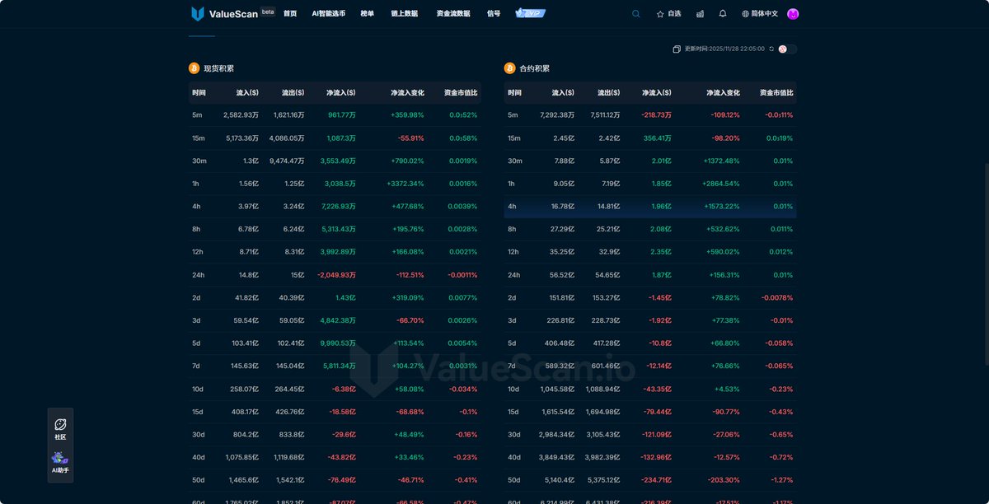Click the notification bell icon
The width and height of the screenshot is (989, 504).
(723, 13)
